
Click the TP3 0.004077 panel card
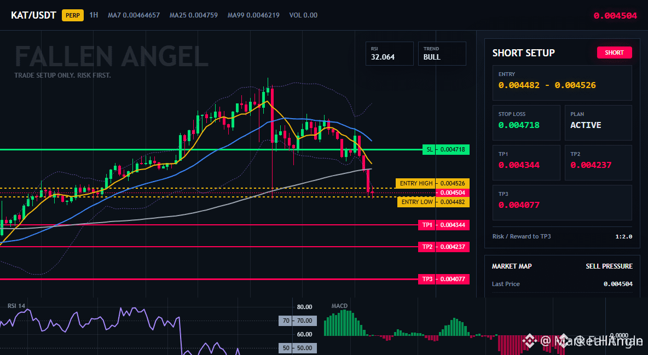pos(562,202)
